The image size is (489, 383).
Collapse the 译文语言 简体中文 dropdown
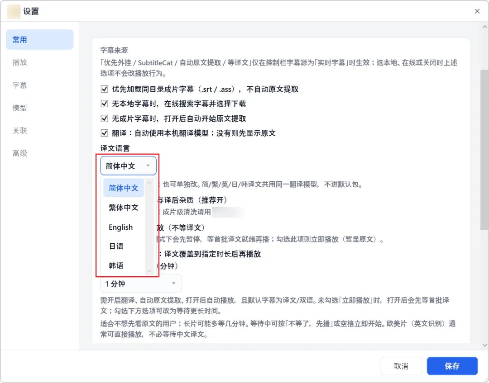point(128,165)
